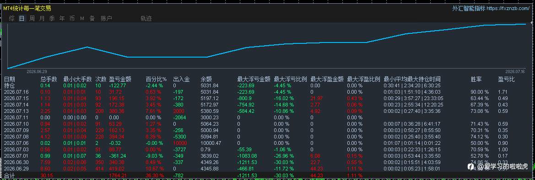Select the 2026.07.06 date row

(16, 143)
